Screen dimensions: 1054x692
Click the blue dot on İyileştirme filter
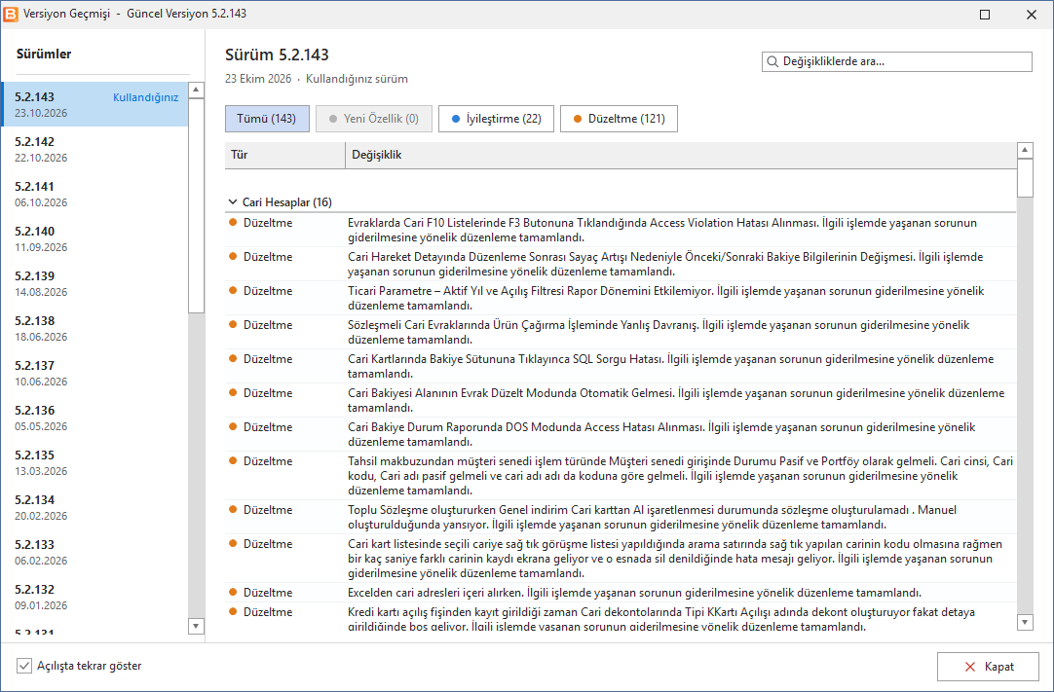point(456,119)
